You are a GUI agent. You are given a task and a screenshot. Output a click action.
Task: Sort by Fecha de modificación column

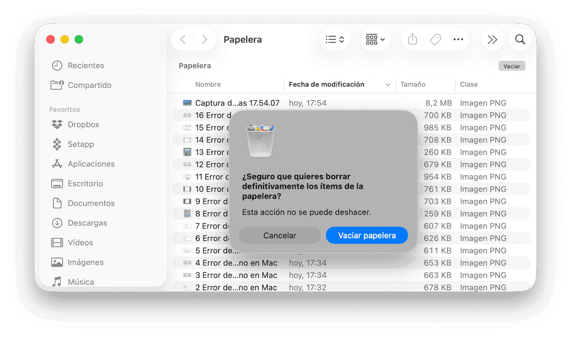326,84
